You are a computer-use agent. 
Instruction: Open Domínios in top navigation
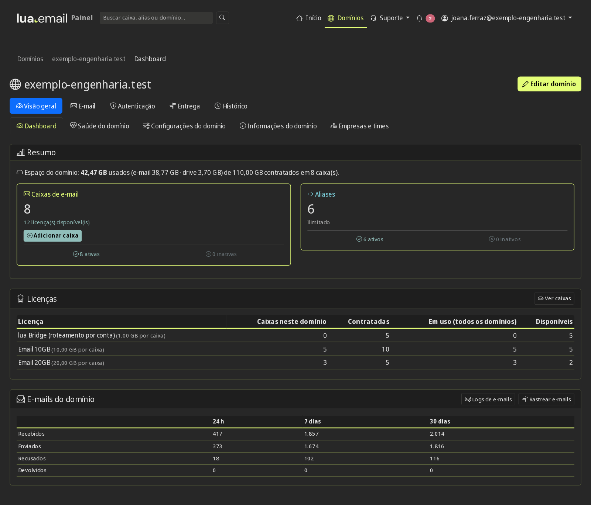click(346, 18)
